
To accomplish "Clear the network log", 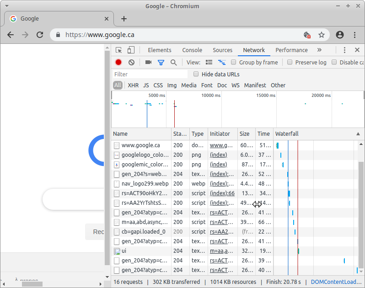I will (x=131, y=62).
